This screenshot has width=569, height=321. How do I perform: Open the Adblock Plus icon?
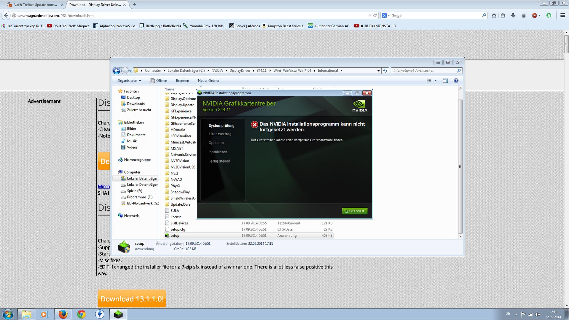[x=535, y=15]
